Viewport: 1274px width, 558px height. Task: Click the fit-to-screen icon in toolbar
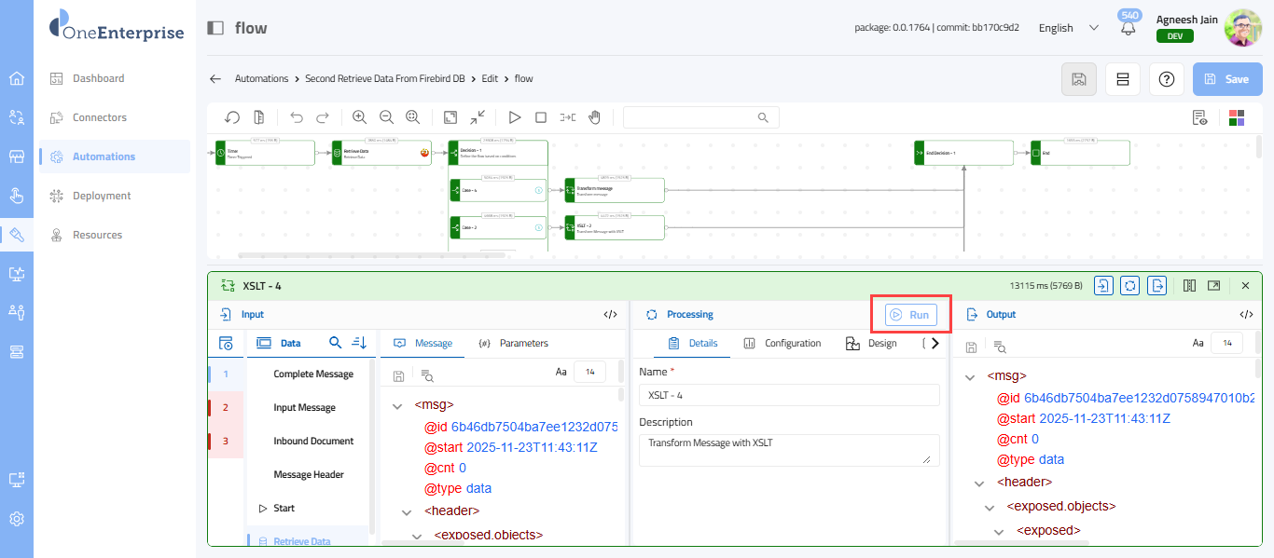click(x=450, y=117)
